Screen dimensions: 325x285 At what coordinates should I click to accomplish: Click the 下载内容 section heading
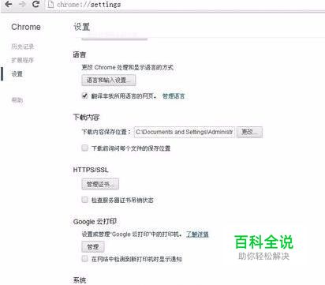coord(86,117)
